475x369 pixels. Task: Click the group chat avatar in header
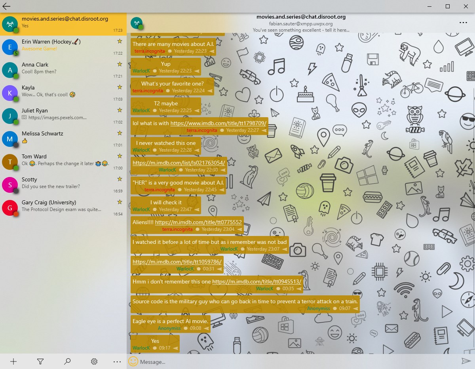pos(137,24)
